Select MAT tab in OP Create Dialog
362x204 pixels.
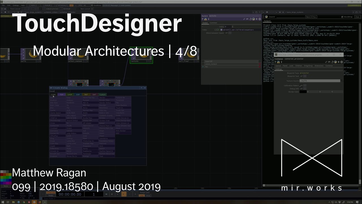pos(86,95)
